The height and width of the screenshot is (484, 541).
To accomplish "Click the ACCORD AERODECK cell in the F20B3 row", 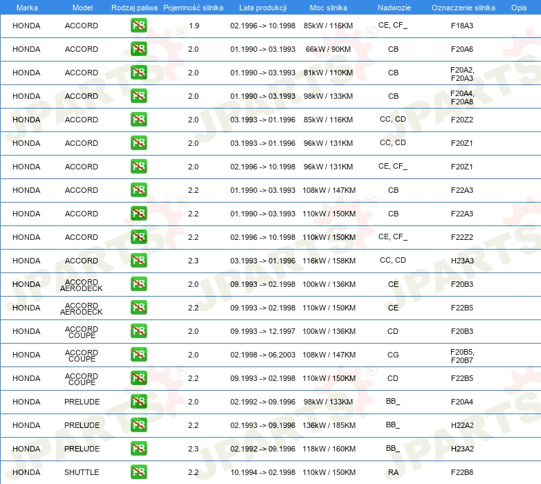I will pyautogui.click(x=82, y=285).
